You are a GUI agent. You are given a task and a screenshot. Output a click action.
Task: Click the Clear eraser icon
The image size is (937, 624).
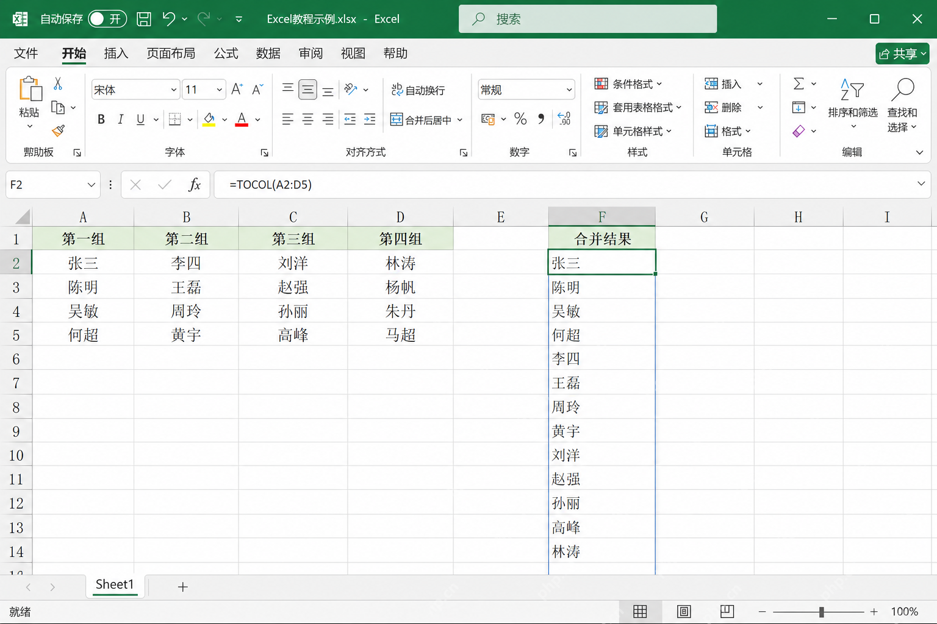(x=799, y=131)
